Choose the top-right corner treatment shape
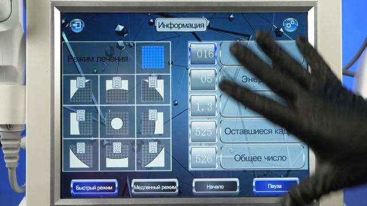The image size is (367, 206). 153,89
